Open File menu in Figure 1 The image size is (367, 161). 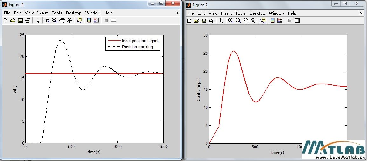(7, 13)
